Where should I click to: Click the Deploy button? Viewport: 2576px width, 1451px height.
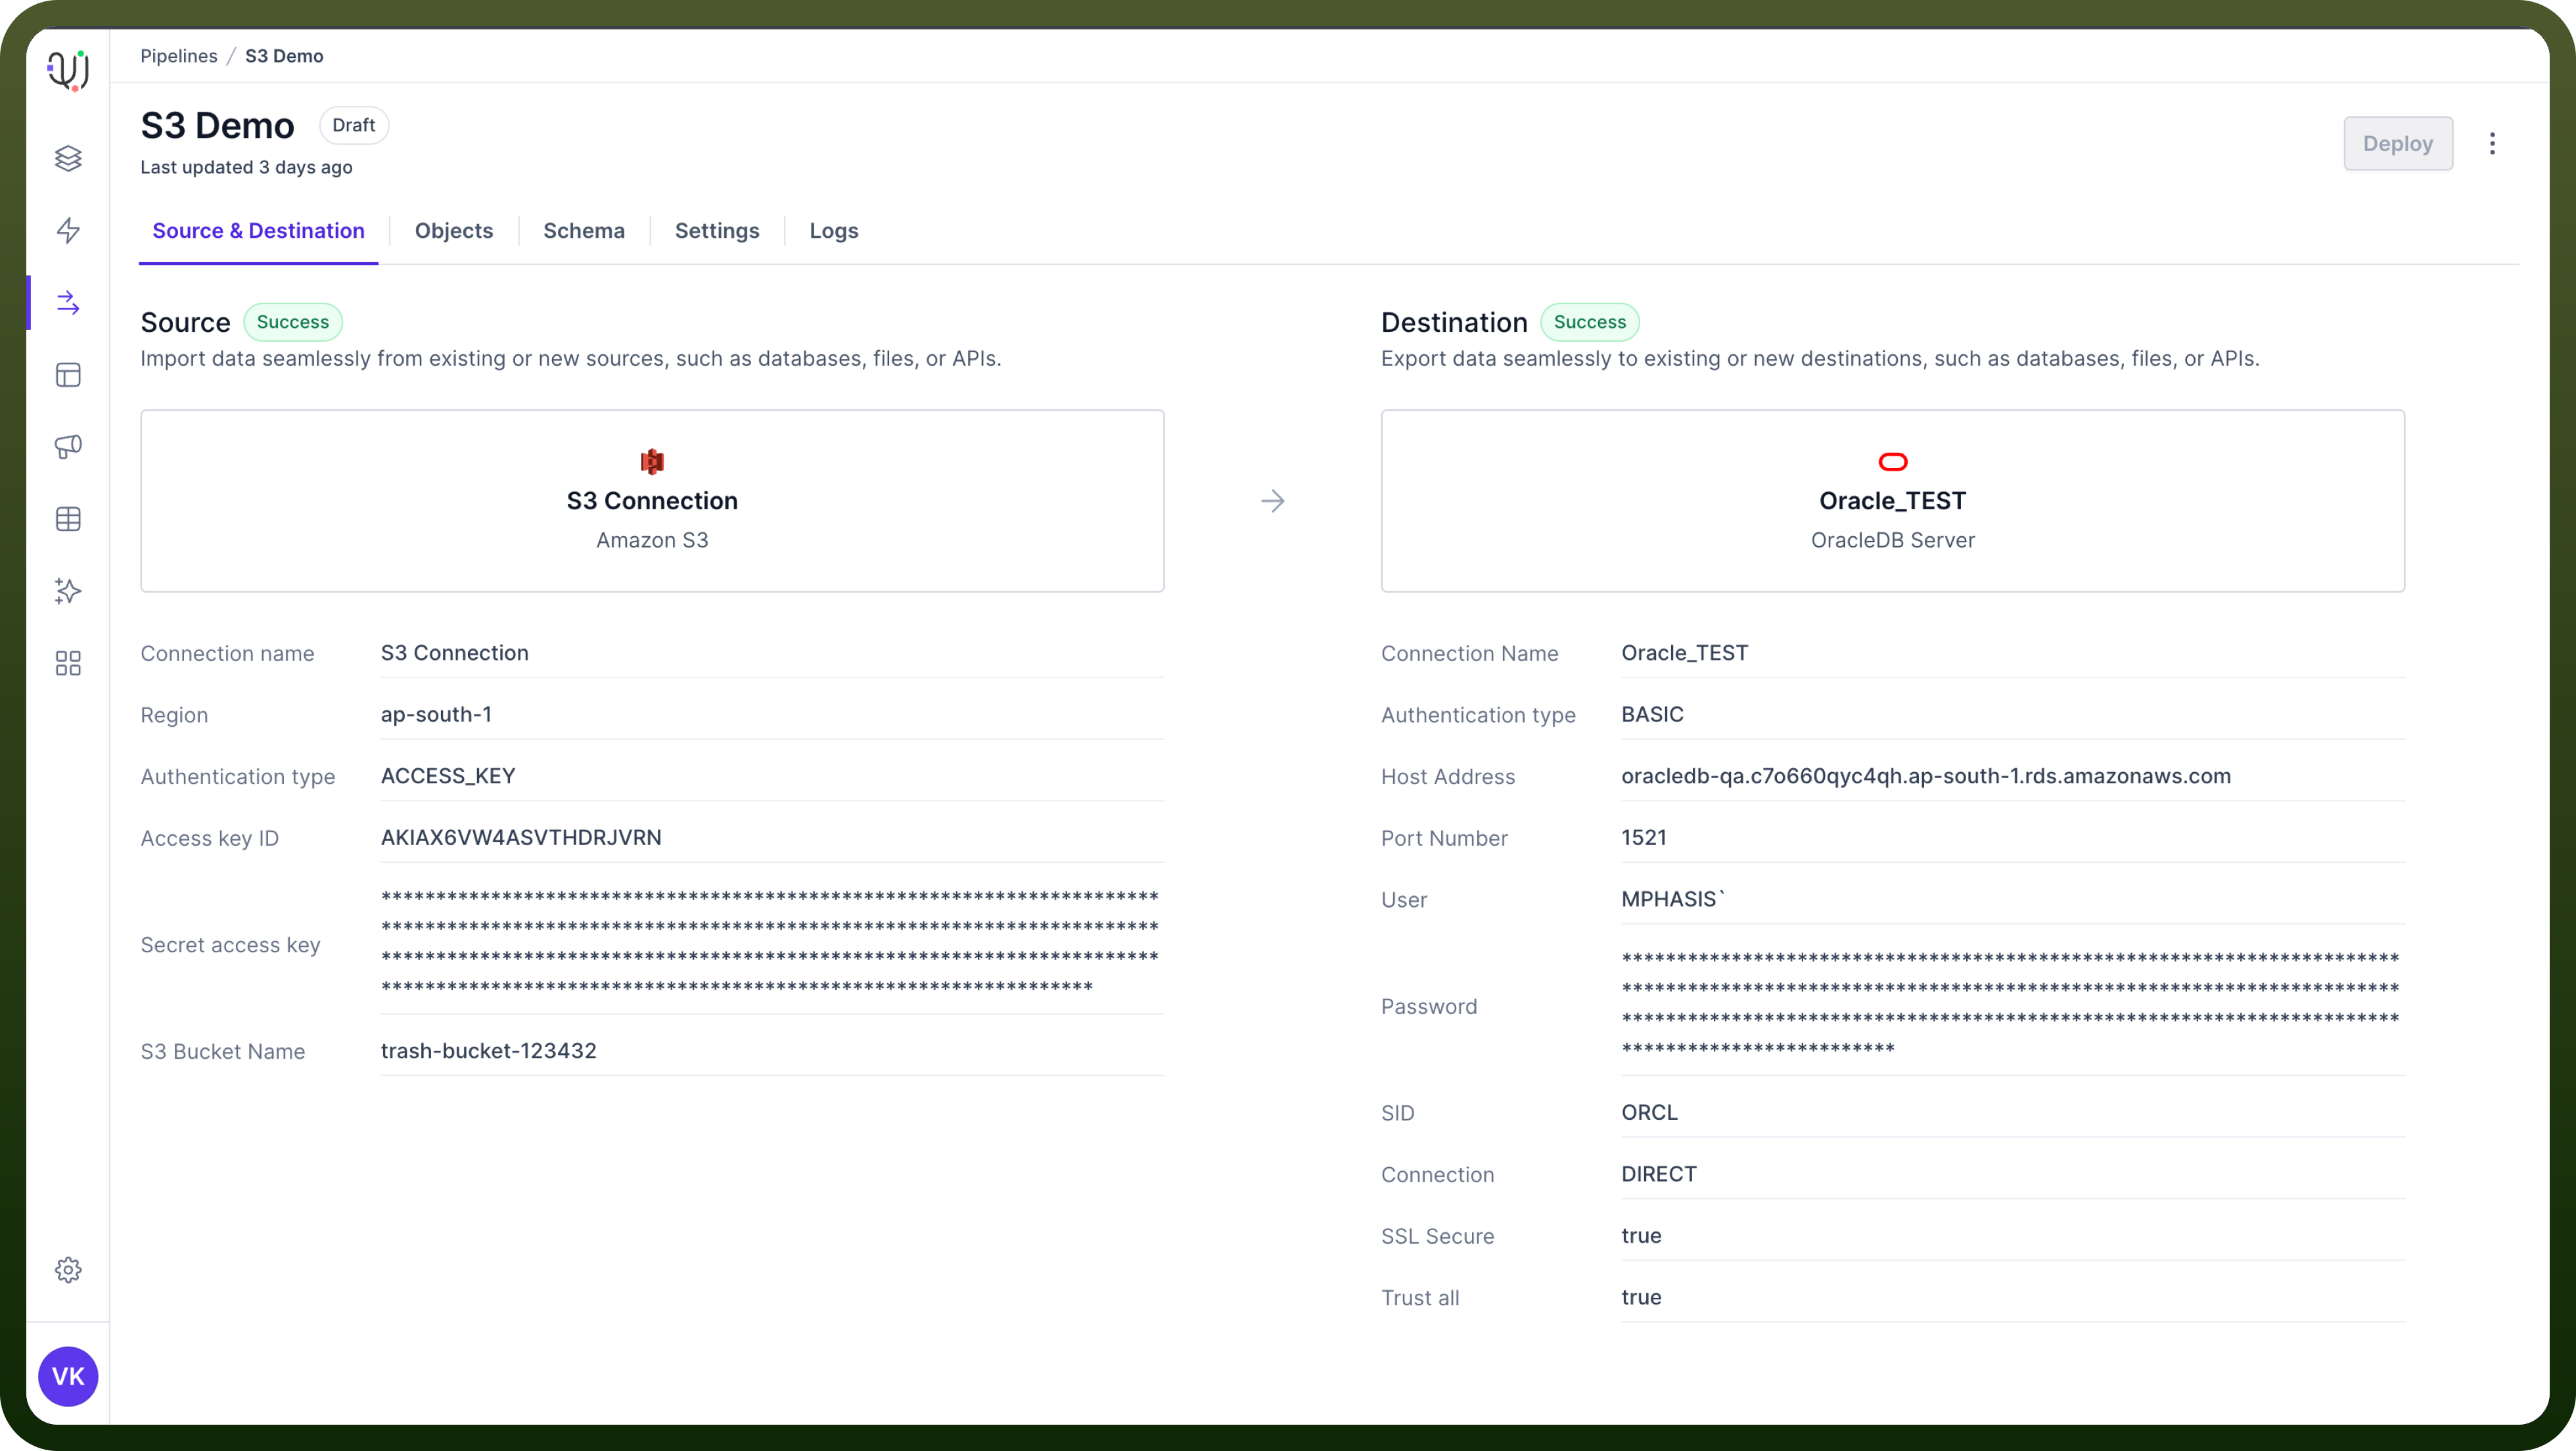pyautogui.click(x=2398, y=144)
